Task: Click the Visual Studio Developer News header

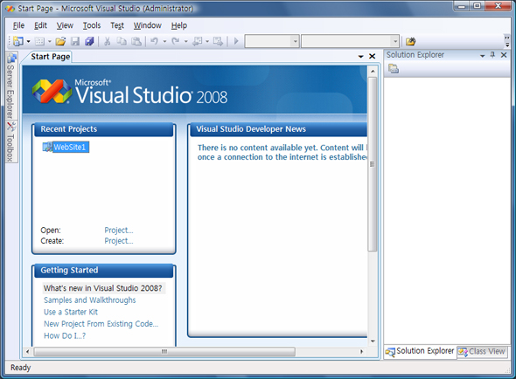Action: coord(278,129)
